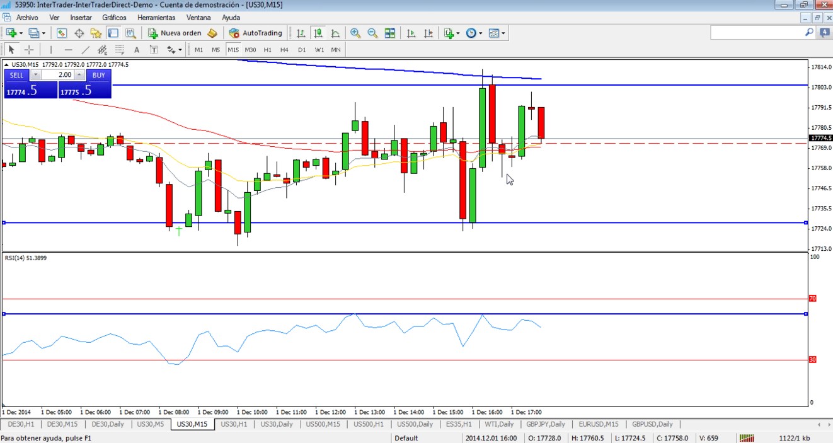This screenshot has height=443, width=833.
Task: Toggle chart auto scroll icon
Action: click(x=411, y=33)
